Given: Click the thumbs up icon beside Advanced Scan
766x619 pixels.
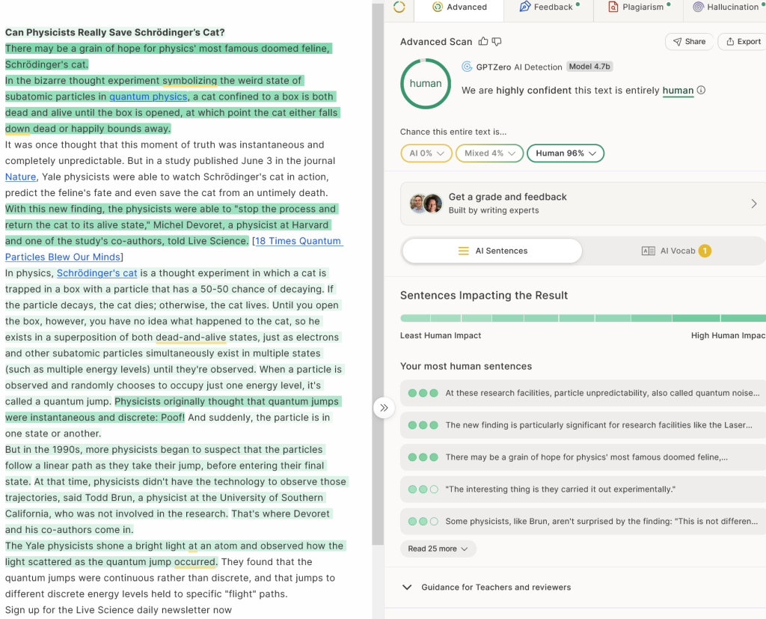Looking at the screenshot, I should point(483,42).
